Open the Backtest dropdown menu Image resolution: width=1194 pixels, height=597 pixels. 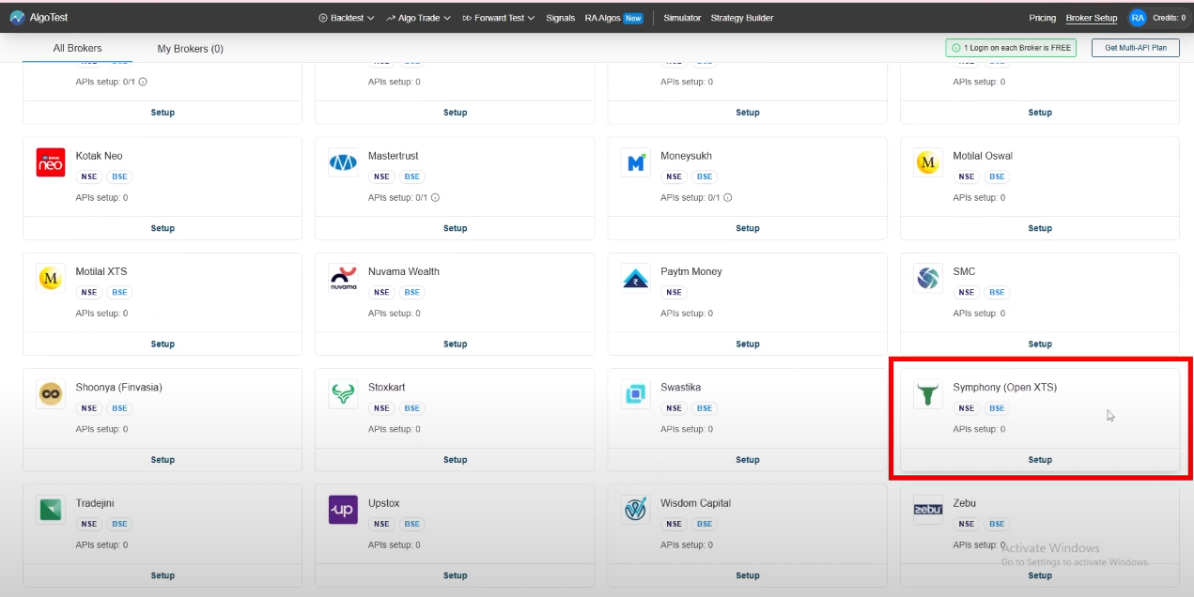pyautogui.click(x=347, y=18)
